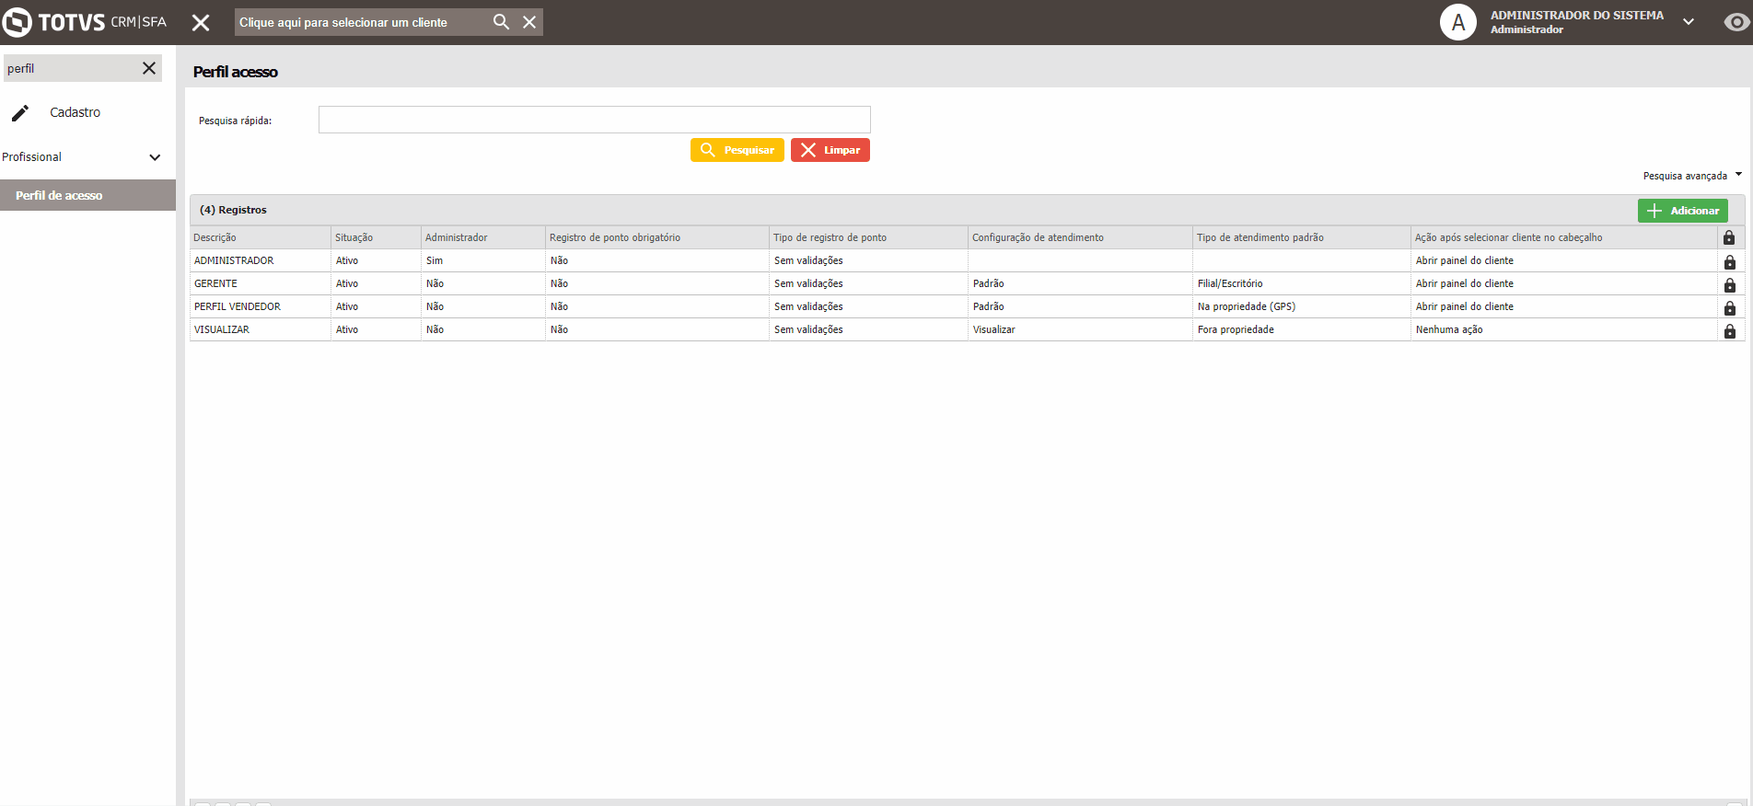Image resolution: width=1753 pixels, height=806 pixels.
Task: Click into the Pesquisa rápida input field
Action: [594, 120]
